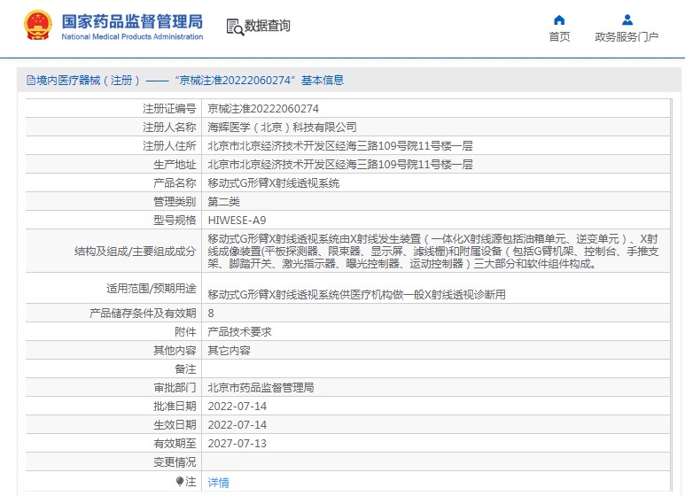Click 批准日期 value 2022-07-14
Viewport: 685px width, 496px height.
coord(237,406)
